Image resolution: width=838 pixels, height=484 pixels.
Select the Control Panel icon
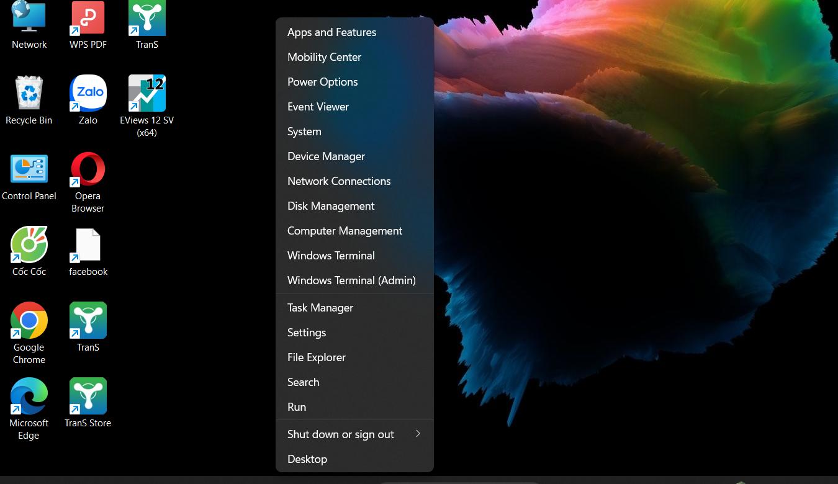coord(29,177)
